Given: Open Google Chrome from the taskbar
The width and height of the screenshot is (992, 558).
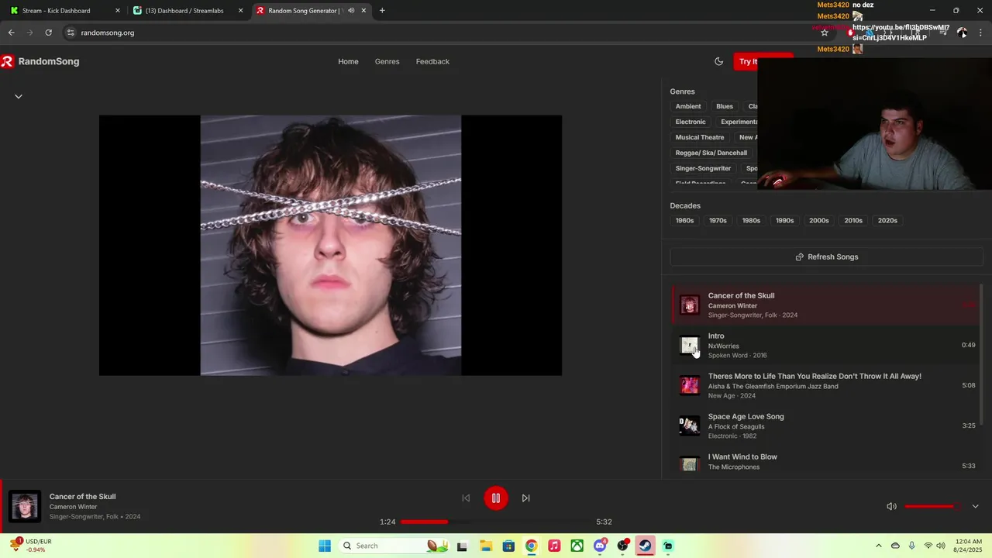Looking at the screenshot, I should 532,546.
